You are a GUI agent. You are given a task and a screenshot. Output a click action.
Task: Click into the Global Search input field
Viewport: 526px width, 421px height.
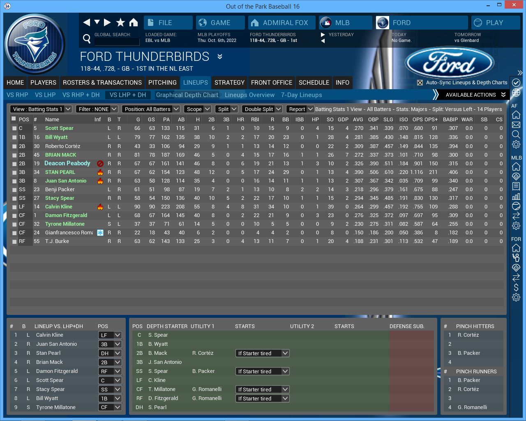[117, 42]
